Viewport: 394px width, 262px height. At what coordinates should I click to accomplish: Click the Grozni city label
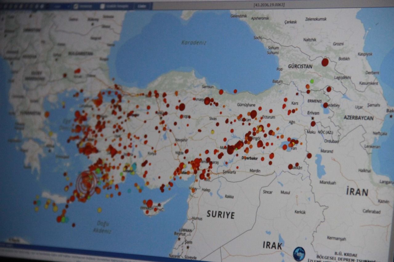338,44
